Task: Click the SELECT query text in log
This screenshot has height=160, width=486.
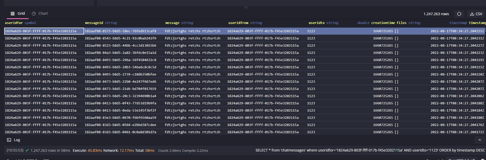Action: 370,150
